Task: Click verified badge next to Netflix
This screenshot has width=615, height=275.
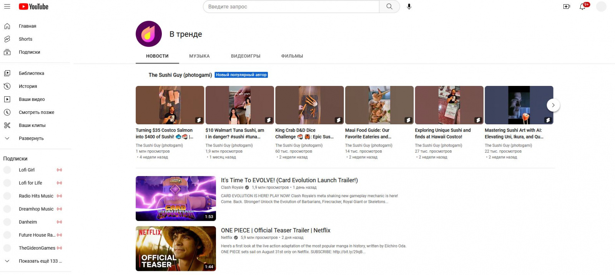Action: 236,238
